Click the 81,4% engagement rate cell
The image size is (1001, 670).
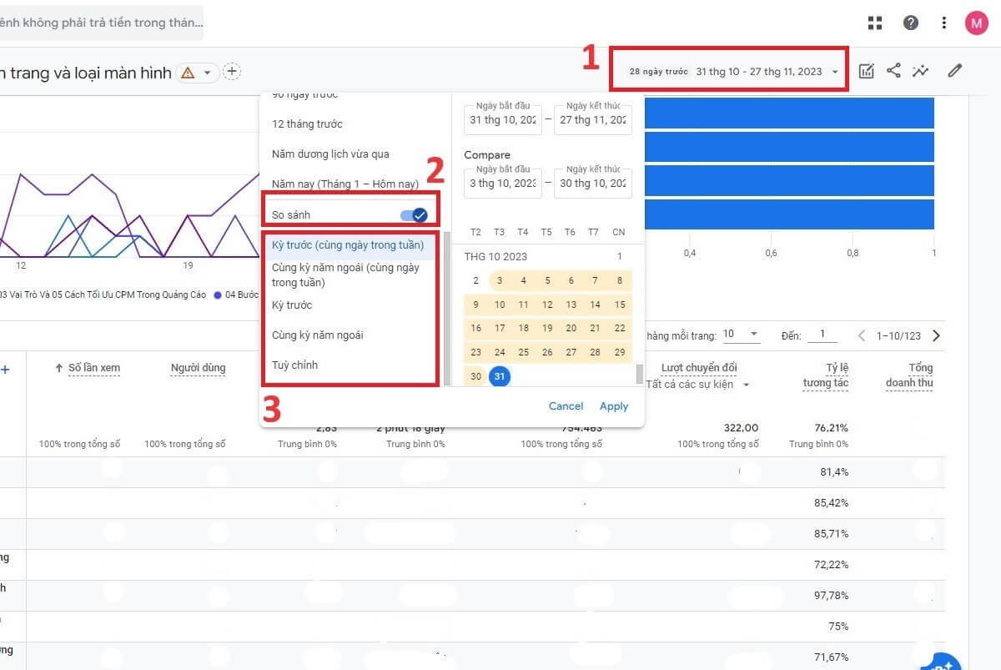(834, 472)
